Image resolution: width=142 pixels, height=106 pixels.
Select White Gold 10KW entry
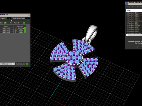134,29
